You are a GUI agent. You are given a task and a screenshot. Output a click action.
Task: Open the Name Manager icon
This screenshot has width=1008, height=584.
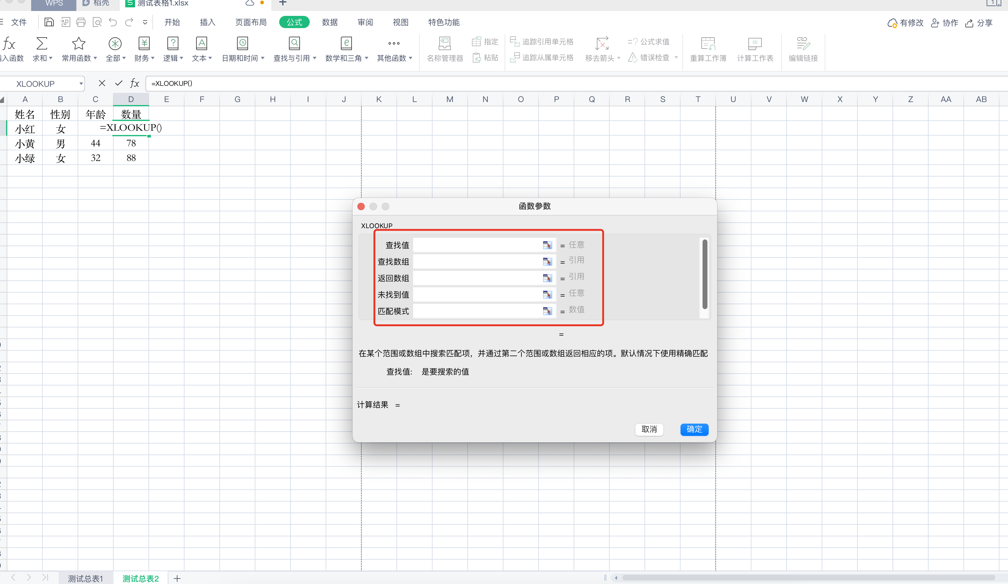[x=444, y=43]
